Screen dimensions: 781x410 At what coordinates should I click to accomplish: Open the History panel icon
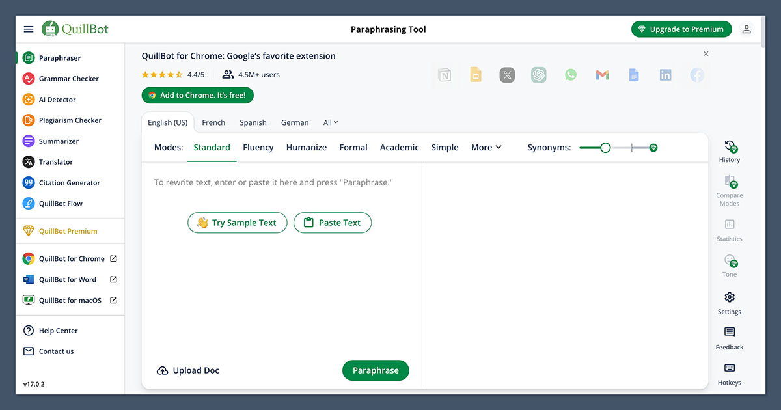pos(730,150)
